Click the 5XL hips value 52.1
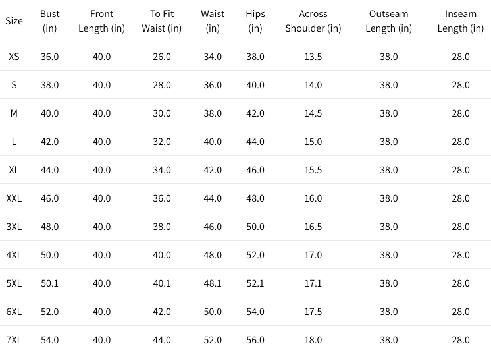 coord(255,283)
